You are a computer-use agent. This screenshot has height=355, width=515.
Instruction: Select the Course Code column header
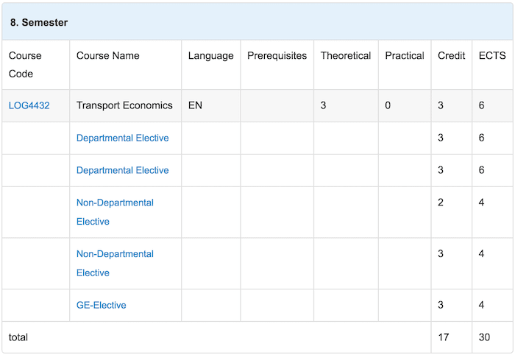(35, 65)
